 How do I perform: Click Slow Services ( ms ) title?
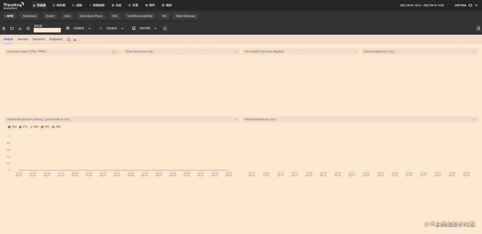tap(140, 52)
